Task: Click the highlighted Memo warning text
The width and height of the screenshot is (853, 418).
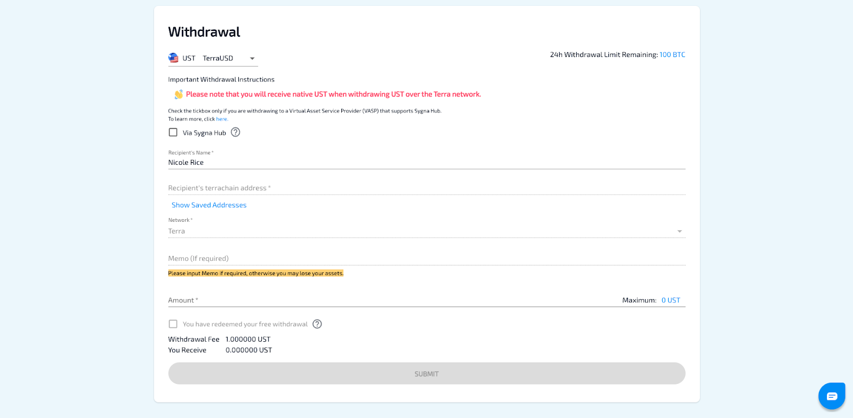Action: (256, 274)
